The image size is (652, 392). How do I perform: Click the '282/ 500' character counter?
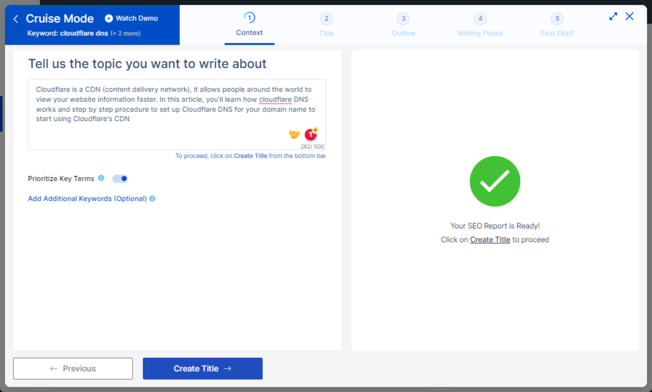[x=312, y=146]
